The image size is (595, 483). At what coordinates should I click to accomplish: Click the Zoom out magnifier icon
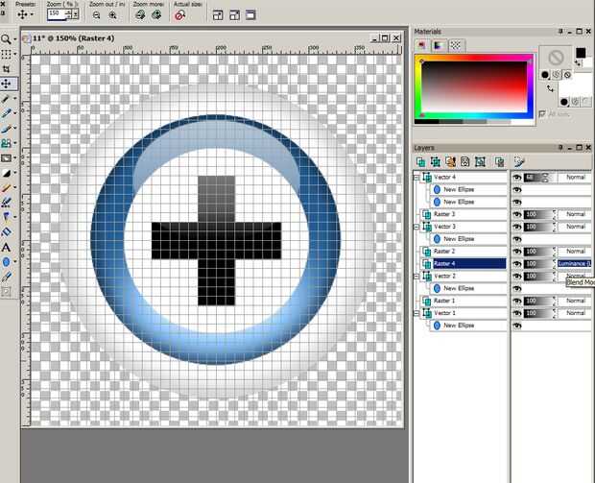[x=96, y=15]
